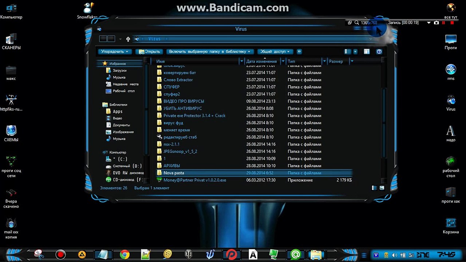This screenshot has height=262, width=466.
Task: Open the Размер column filter dropdown
Action: 352,61
